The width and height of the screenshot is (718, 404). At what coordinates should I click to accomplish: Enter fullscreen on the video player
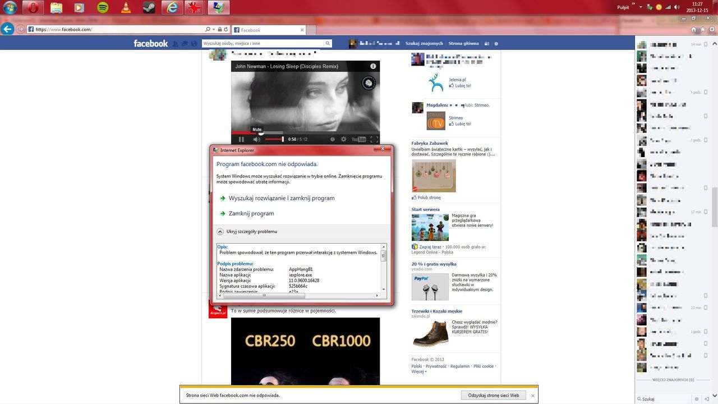[374, 139]
